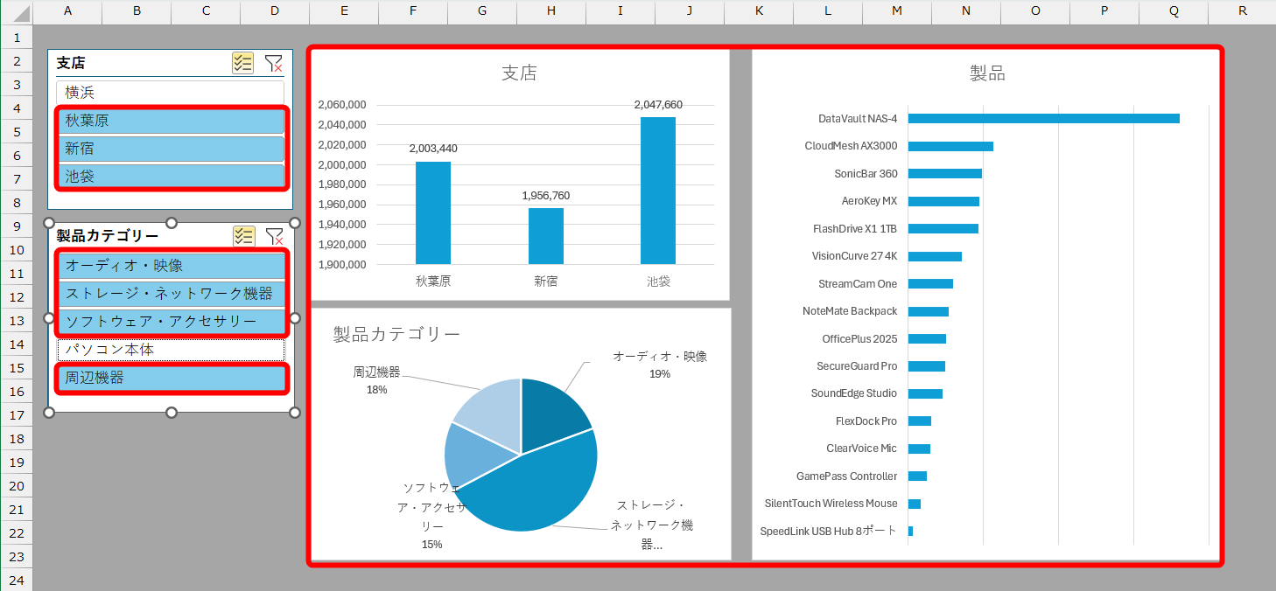
Task: Click the 秋葉原 axis label in chart
Action: [x=433, y=282]
